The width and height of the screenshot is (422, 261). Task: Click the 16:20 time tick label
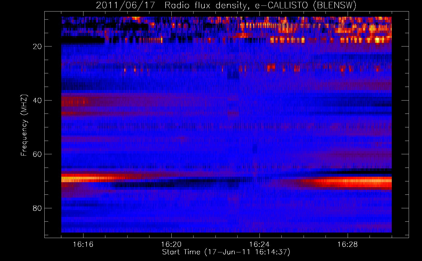click(x=171, y=245)
